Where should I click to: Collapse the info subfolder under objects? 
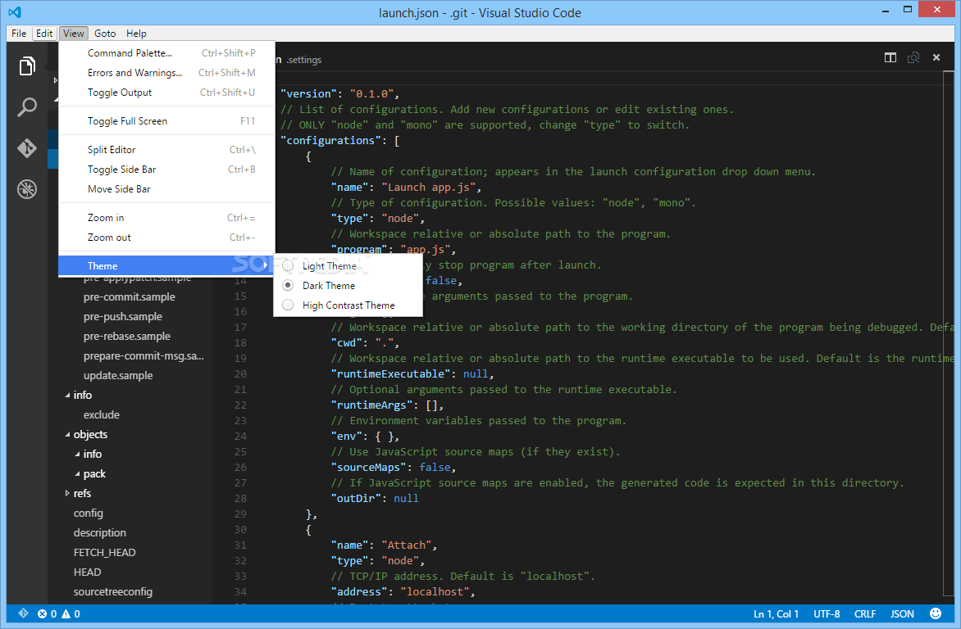[77, 455]
